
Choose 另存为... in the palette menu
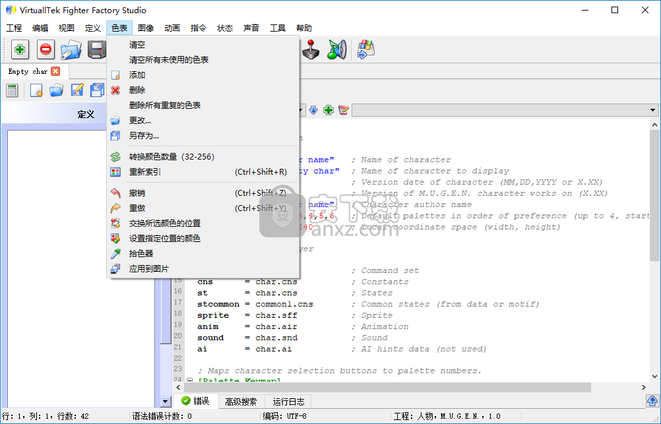[203, 136]
